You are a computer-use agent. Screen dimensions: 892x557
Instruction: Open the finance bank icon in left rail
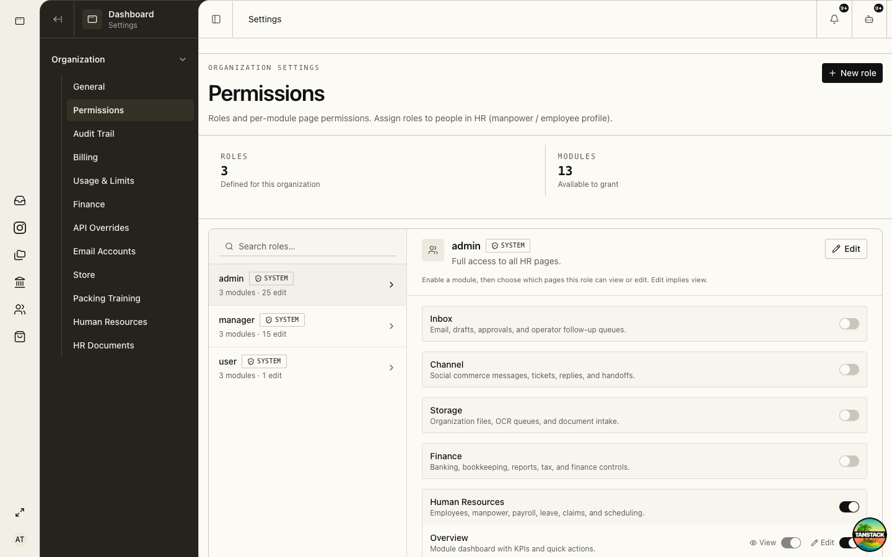(20, 282)
